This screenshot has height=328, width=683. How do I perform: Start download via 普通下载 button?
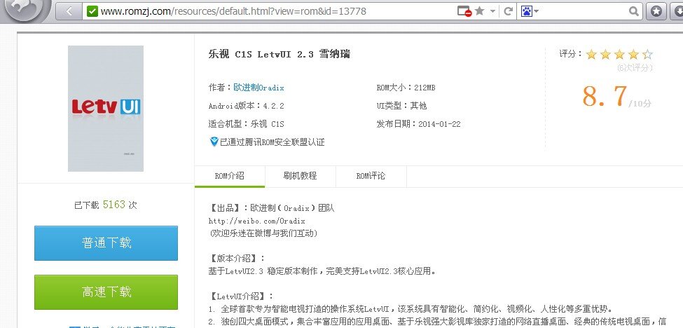[x=106, y=243]
